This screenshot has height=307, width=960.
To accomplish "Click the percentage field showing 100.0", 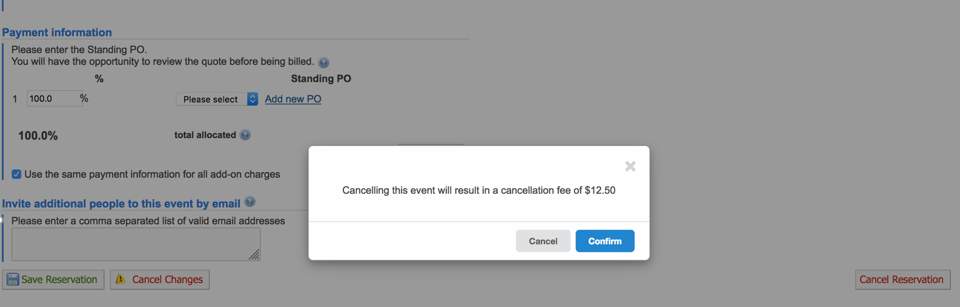I will (x=52, y=98).
